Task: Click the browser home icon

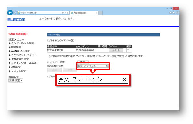Action: [x=170, y=13]
